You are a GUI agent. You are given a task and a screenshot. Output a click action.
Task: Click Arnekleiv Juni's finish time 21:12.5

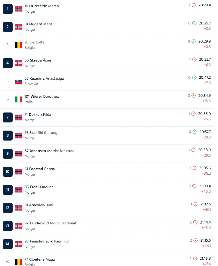coord(205,204)
